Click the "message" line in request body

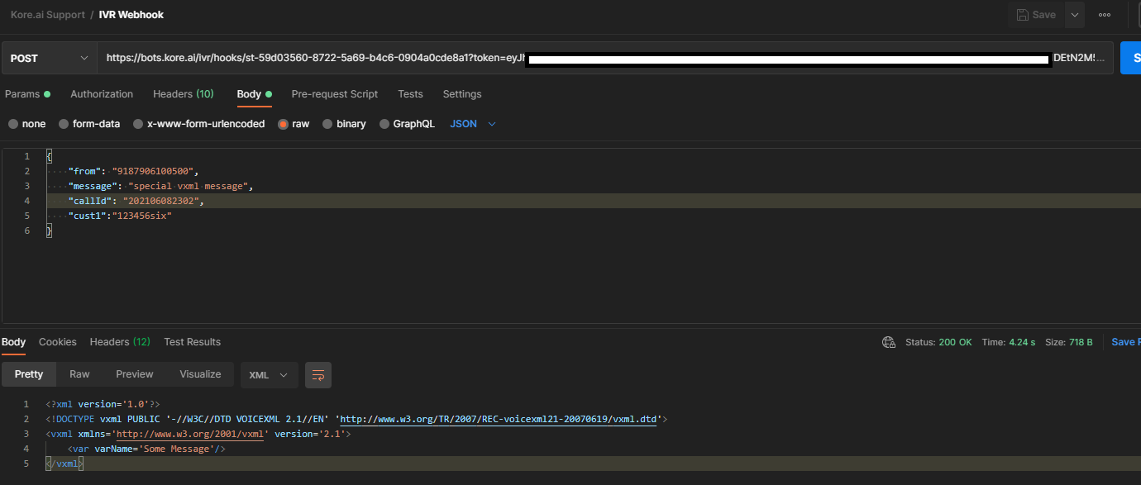[x=160, y=186]
